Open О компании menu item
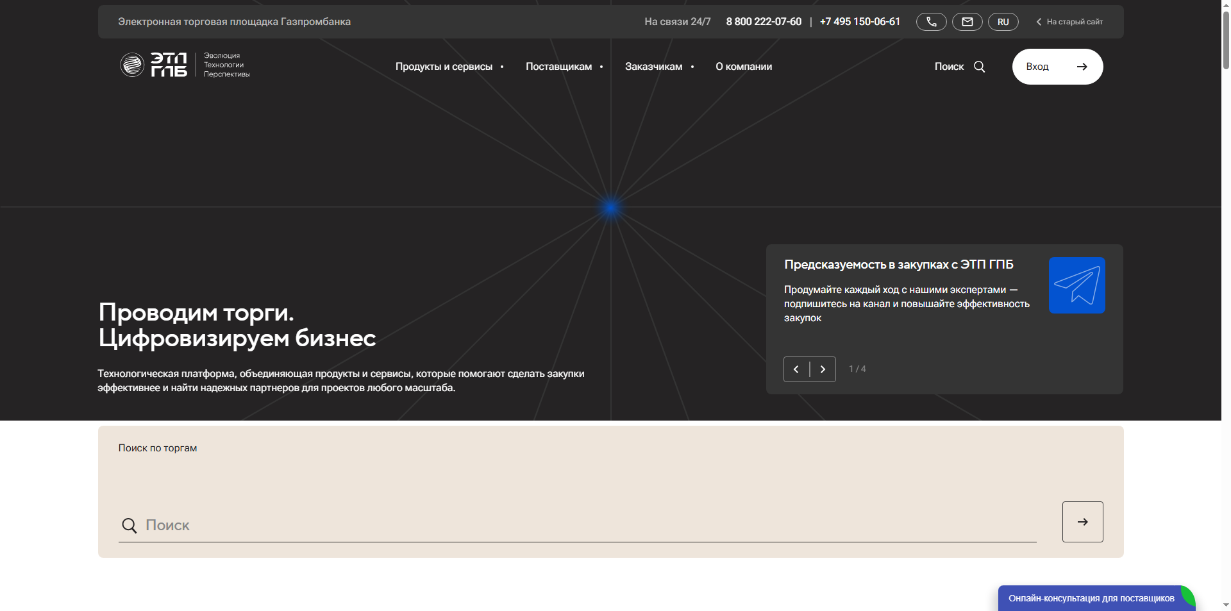This screenshot has height=611, width=1231. [x=744, y=67]
